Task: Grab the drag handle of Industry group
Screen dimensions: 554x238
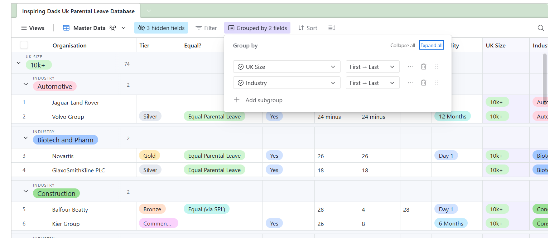Action: [436, 83]
